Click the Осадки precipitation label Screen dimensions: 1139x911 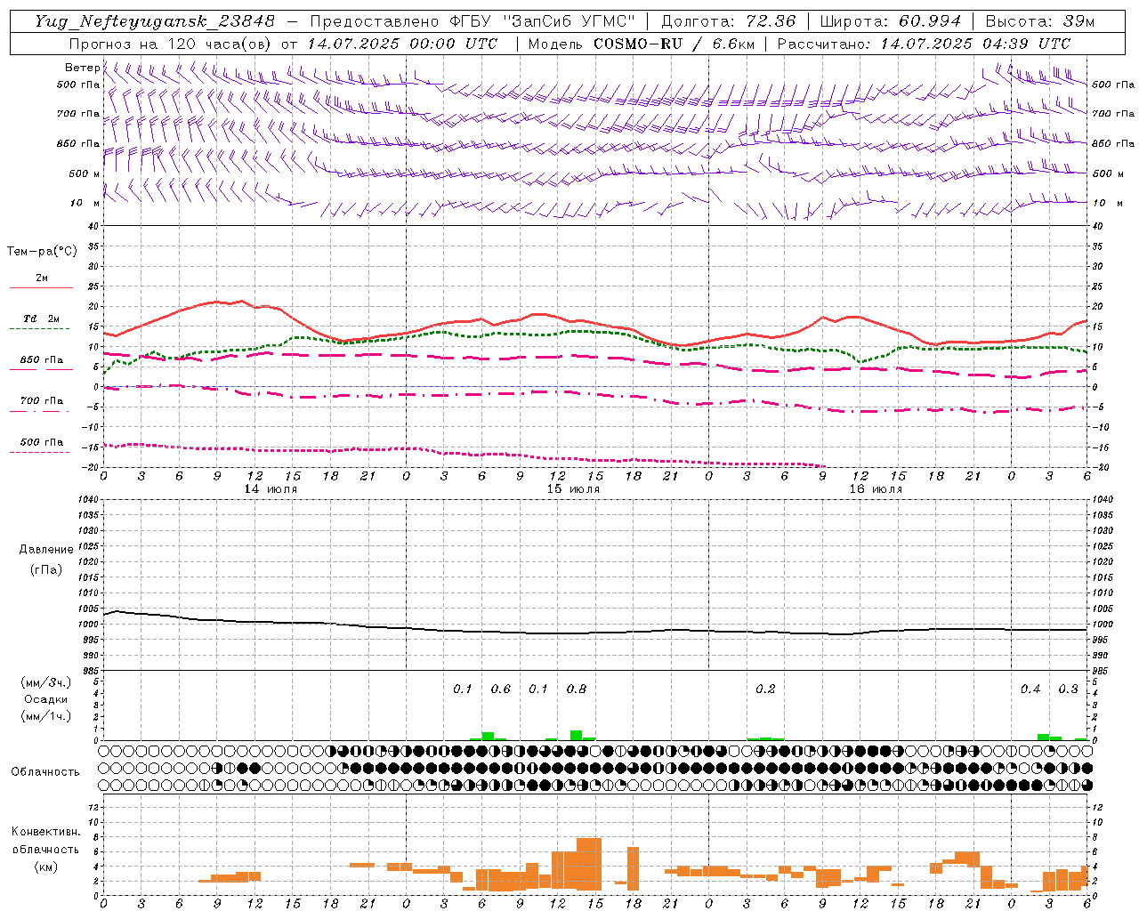click(x=45, y=699)
